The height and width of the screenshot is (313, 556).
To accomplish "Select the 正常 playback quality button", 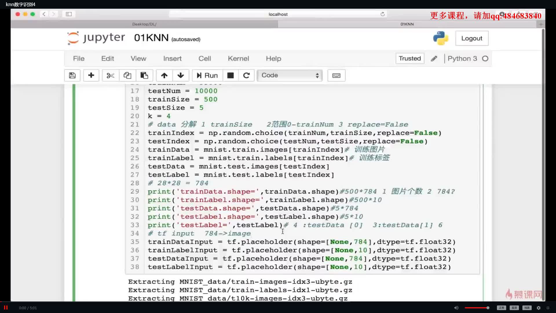I will click(502, 308).
